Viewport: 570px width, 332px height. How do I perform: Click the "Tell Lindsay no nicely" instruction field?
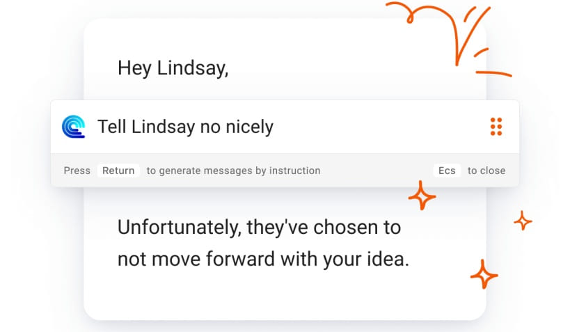(278, 127)
